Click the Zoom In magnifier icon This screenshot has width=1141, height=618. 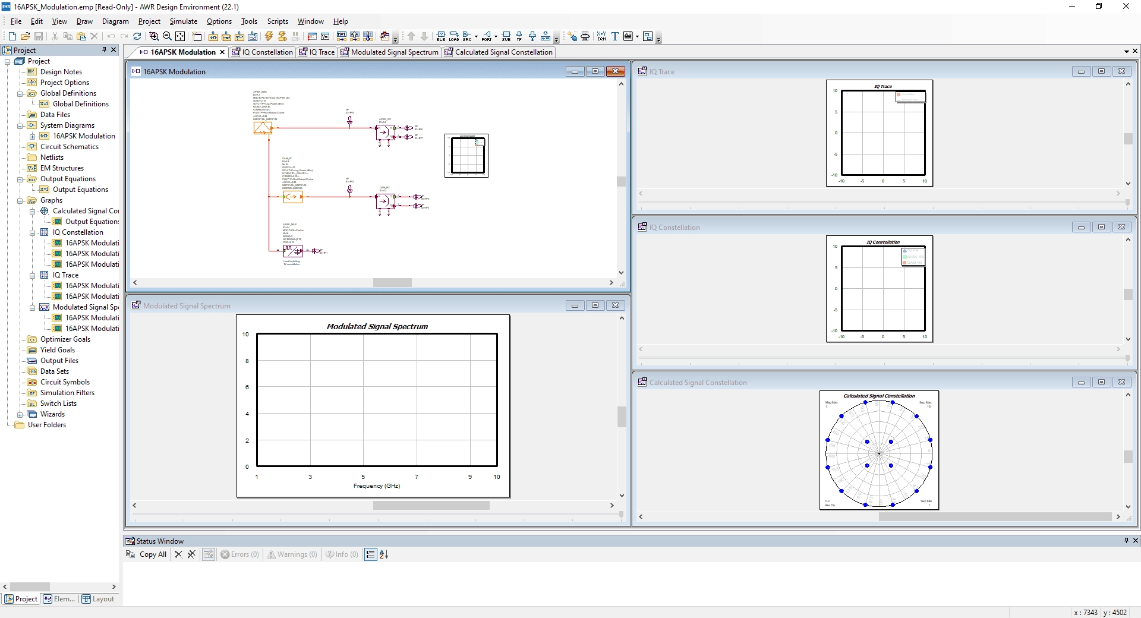click(x=154, y=36)
